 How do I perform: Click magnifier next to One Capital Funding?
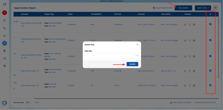click(38, 85)
